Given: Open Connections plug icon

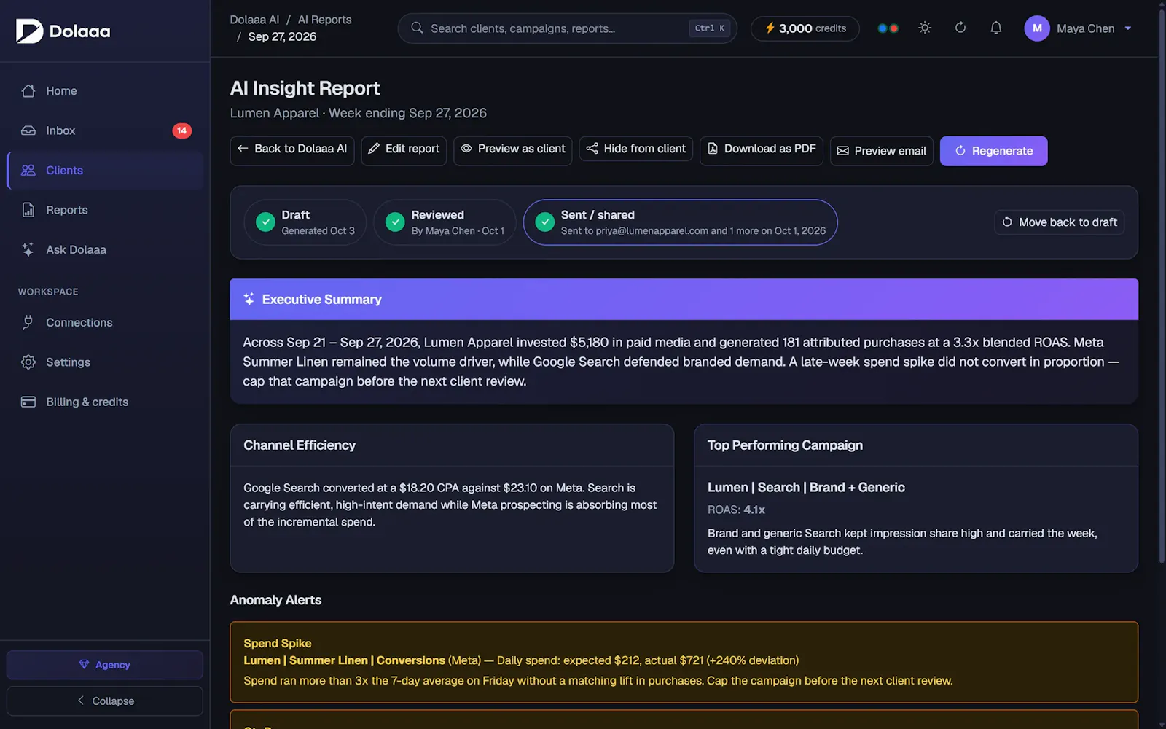Looking at the screenshot, I should [28, 322].
